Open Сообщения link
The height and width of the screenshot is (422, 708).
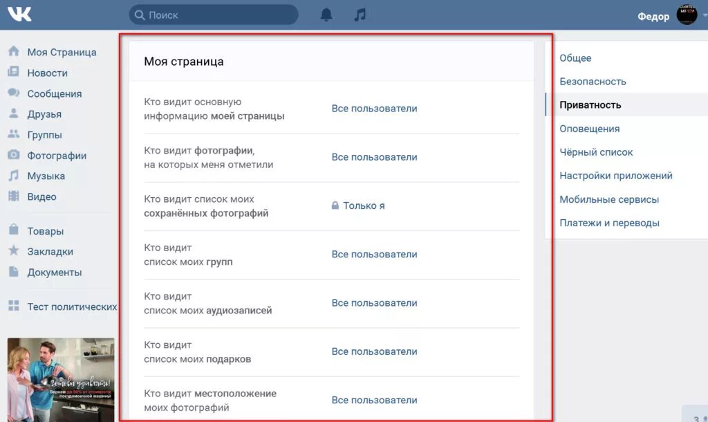[x=55, y=93]
